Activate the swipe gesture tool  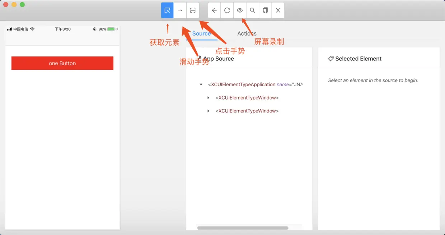[x=180, y=10]
